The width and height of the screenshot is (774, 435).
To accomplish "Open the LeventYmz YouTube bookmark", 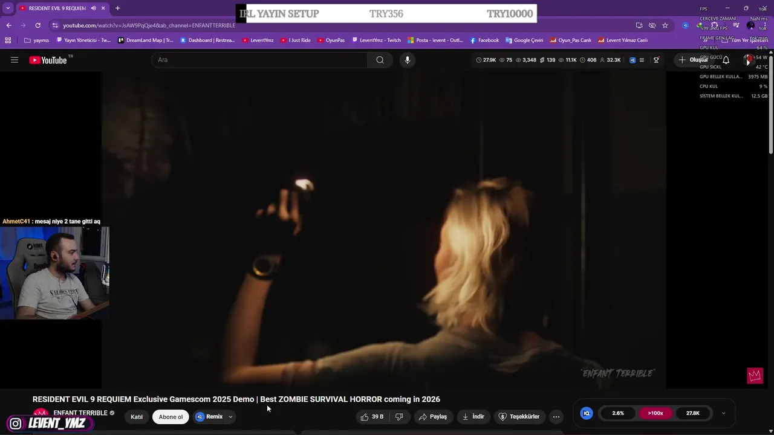I will point(258,40).
